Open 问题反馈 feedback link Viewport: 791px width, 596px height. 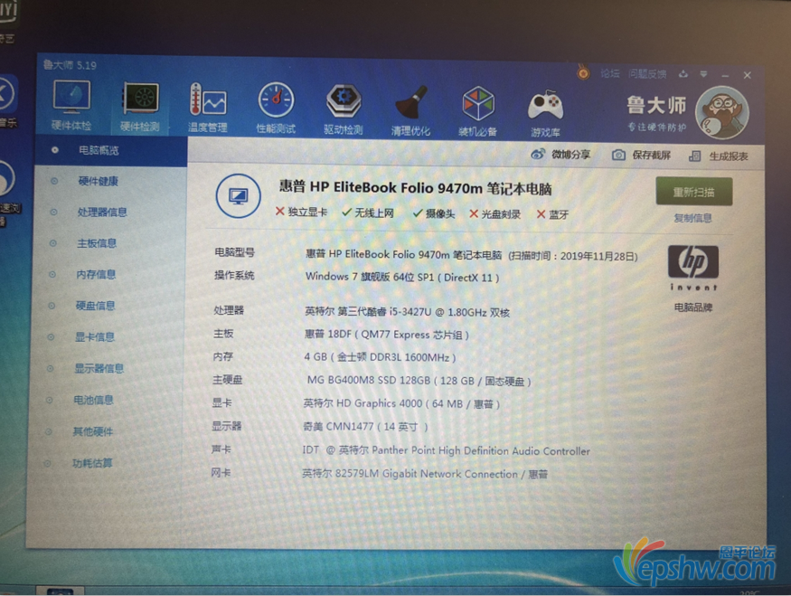(647, 74)
